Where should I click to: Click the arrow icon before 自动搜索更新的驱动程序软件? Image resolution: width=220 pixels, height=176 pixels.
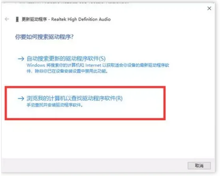click(x=21, y=59)
